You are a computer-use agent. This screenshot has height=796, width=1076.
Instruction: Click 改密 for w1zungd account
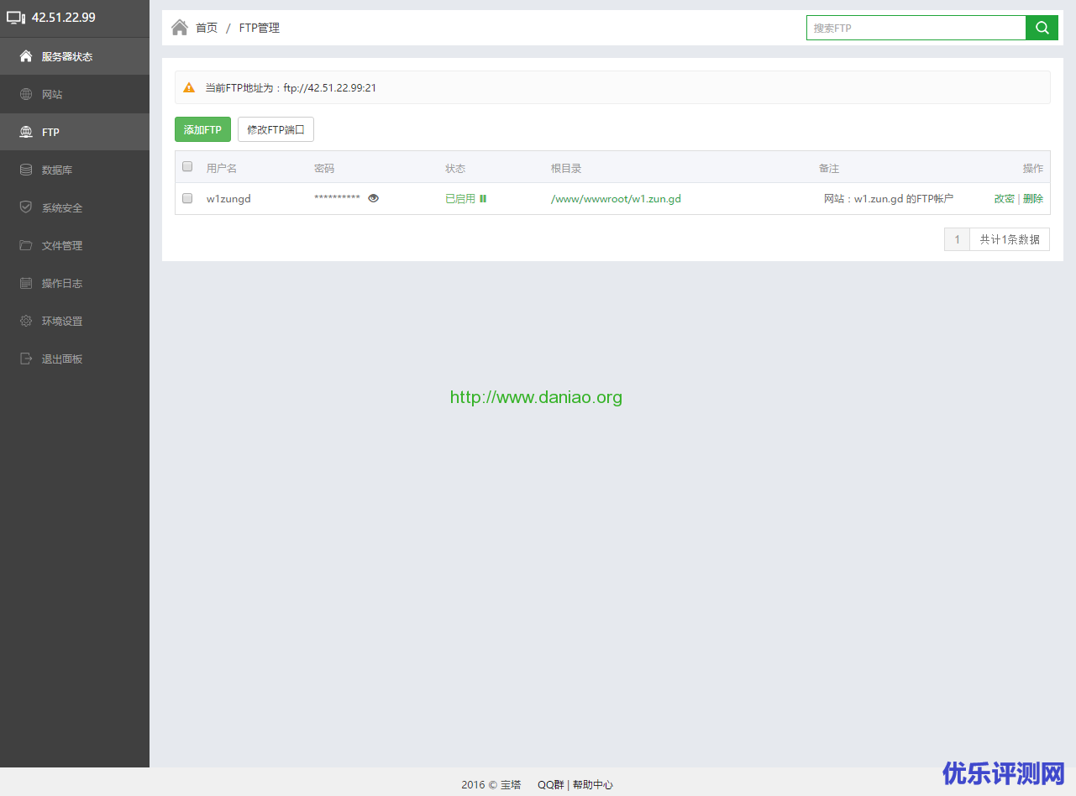point(1004,199)
